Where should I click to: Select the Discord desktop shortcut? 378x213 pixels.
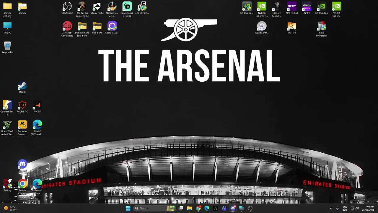click(22, 166)
